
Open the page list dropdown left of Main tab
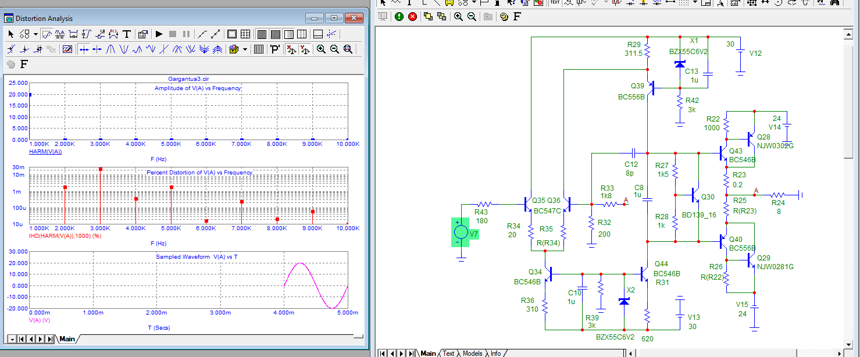coord(11,338)
